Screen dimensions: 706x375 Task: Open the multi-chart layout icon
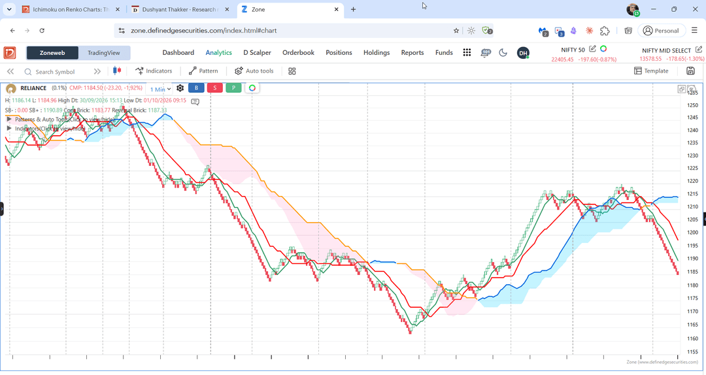(x=292, y=71)
